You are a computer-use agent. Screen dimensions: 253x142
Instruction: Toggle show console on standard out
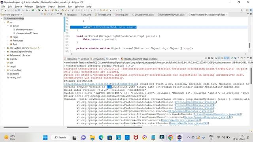[225, 58]
